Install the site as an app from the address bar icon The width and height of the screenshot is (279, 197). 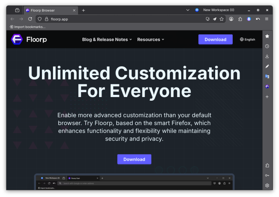click(x=207, y=19)
